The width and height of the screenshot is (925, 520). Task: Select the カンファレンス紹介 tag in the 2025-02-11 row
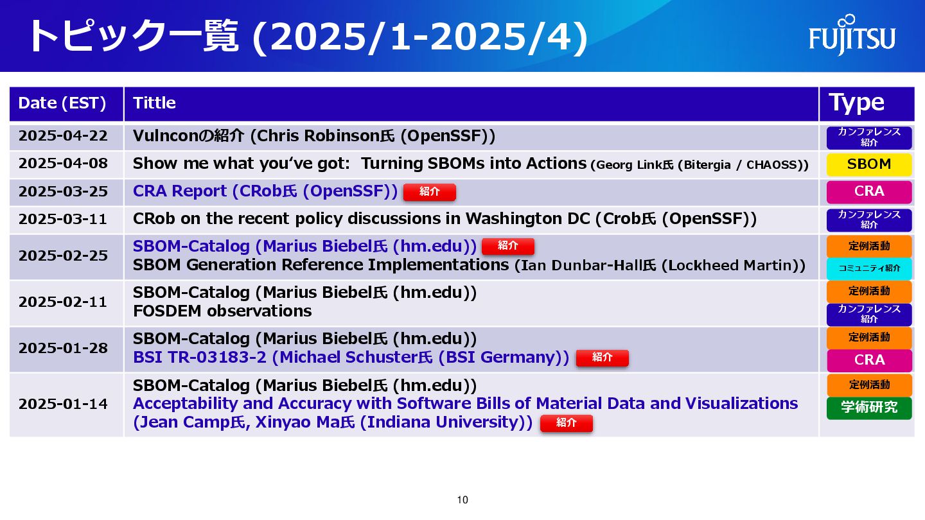click(x=869, y=315)
